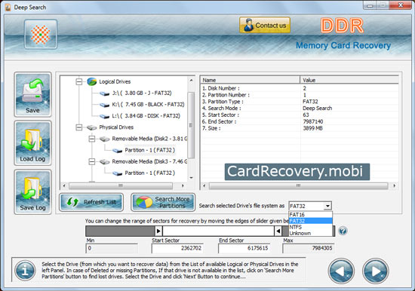This screenshot has width=415, height=291.
Task: Click the K: drive icon
Action: click(x=105, y=105)
